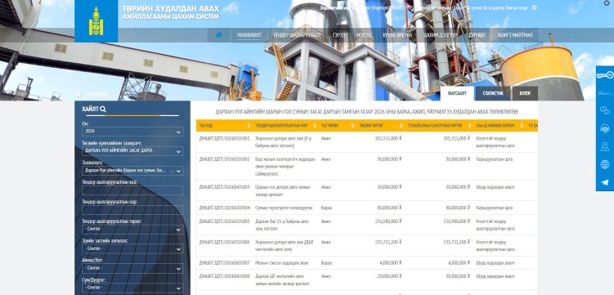Click 'Шууд худалдан авалт' in row 20260601003

[495, 187]
